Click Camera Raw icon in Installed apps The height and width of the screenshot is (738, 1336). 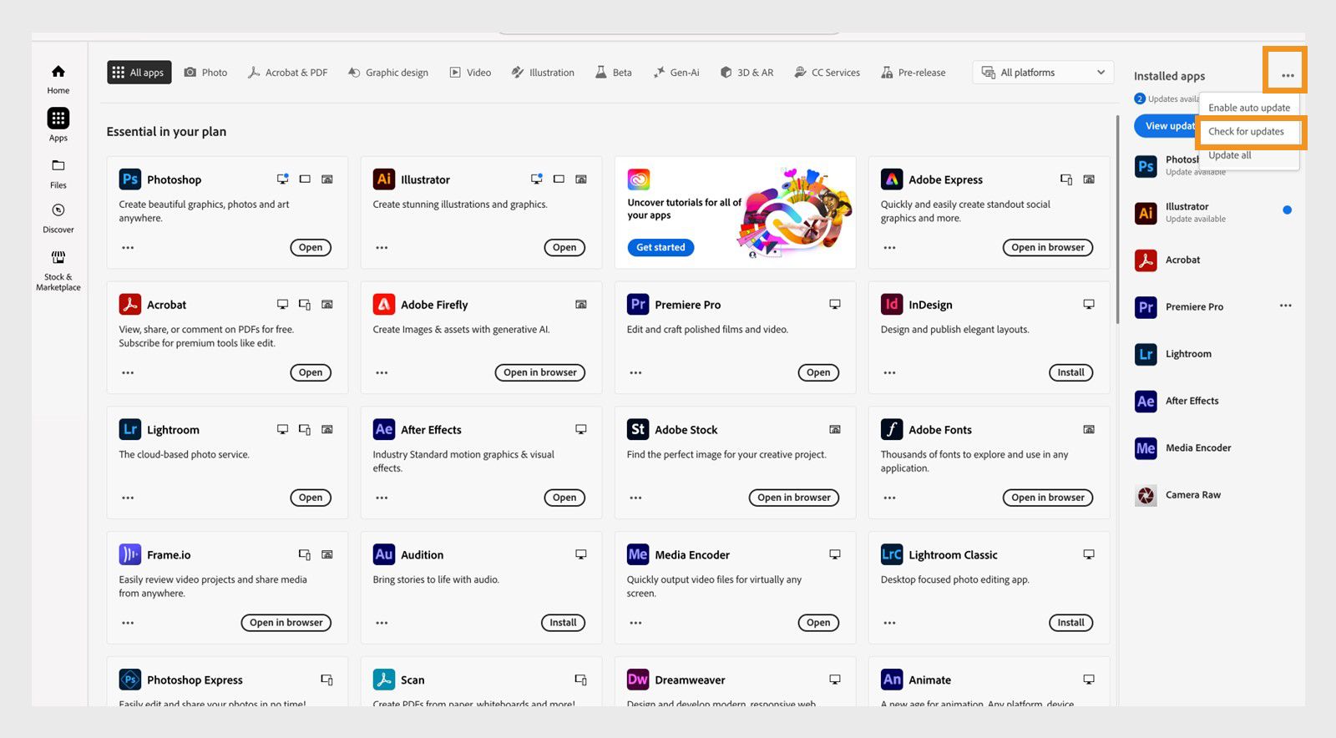coord(1146,495)
